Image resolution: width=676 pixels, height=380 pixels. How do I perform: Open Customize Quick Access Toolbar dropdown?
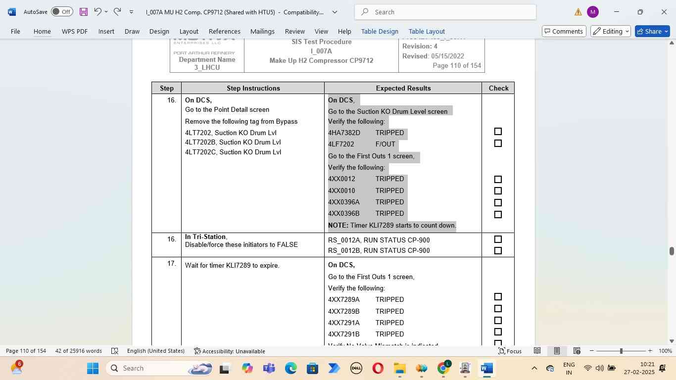[x=131, y=12]
